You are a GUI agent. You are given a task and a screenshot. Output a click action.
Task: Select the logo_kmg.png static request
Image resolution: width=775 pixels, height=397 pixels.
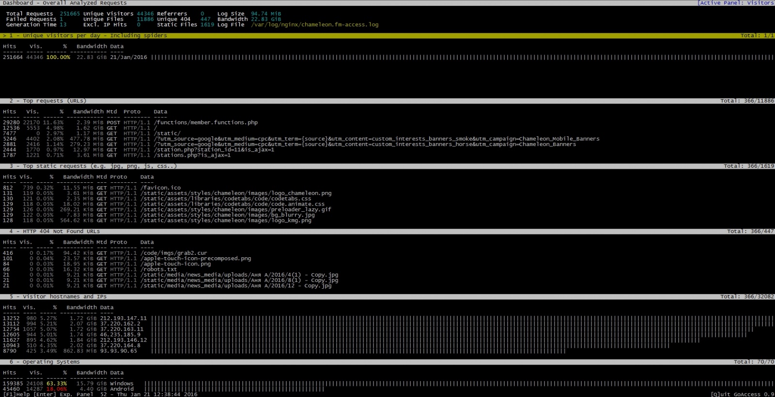click(x=226, y=221)
